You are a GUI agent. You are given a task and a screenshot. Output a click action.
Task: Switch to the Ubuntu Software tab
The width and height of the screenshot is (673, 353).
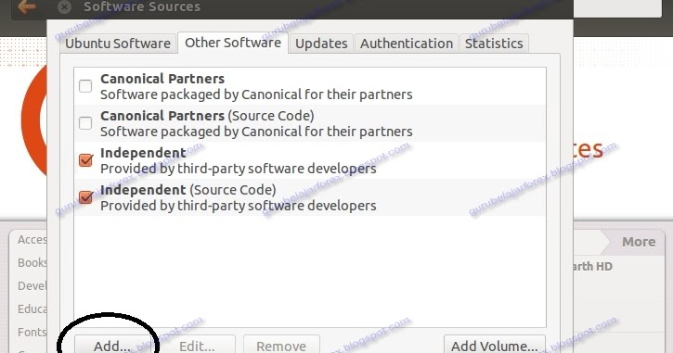tap(118, 44)
